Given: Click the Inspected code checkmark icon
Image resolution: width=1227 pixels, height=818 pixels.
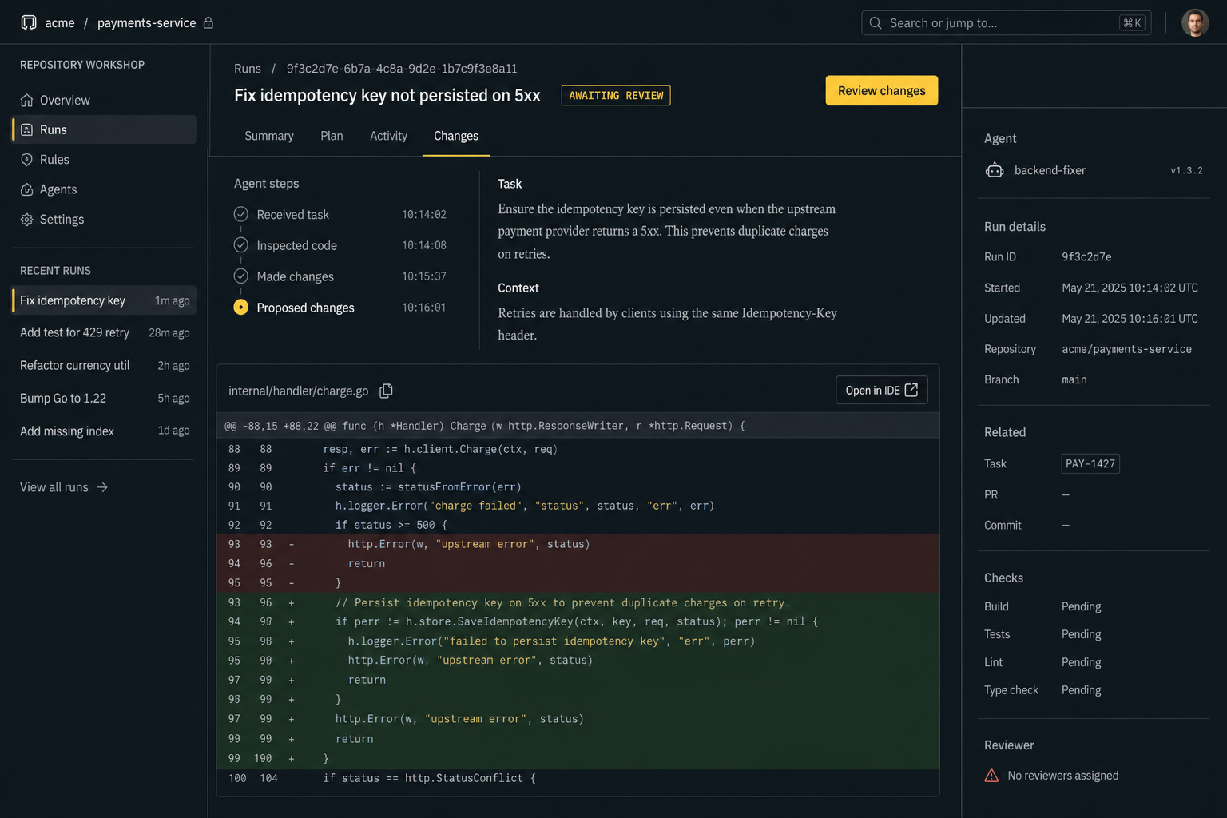Looking at the screenshot, I should click(x=240, y=245).
